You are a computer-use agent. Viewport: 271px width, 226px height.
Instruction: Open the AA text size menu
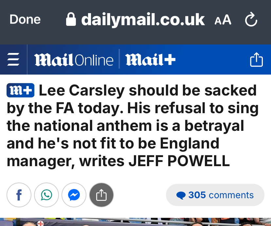coord(223,20)
